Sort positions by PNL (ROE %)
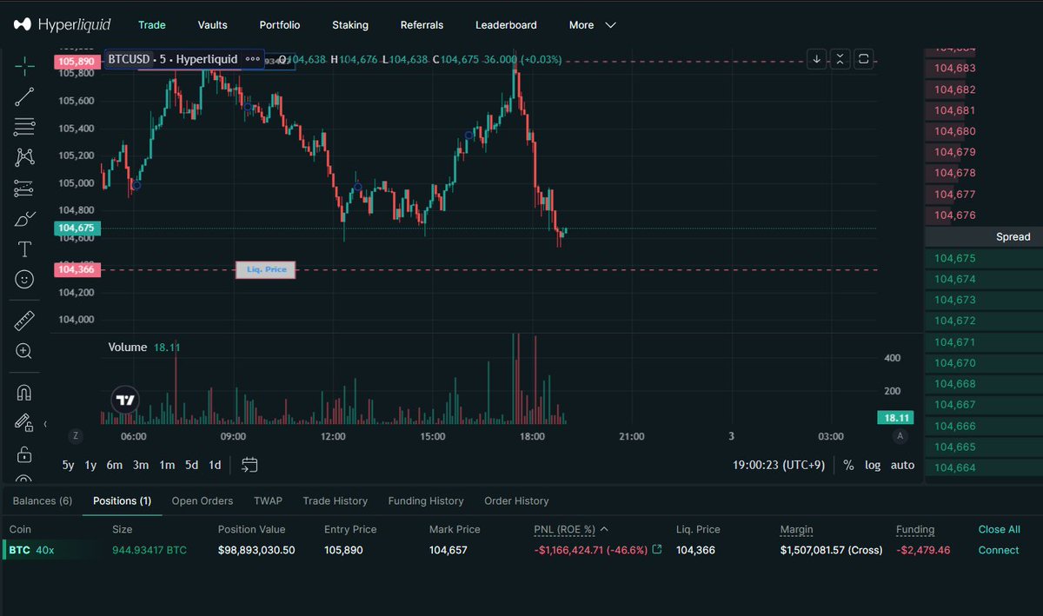The width and height of the screenshot is (1043, 616). pos(570,529)
